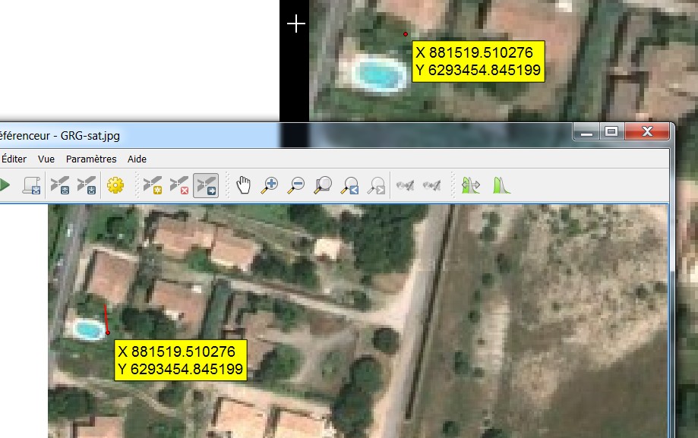The image size is (698, 438).
Task: Activate the Pan hand tool
Action: click(x=243, y=185)
